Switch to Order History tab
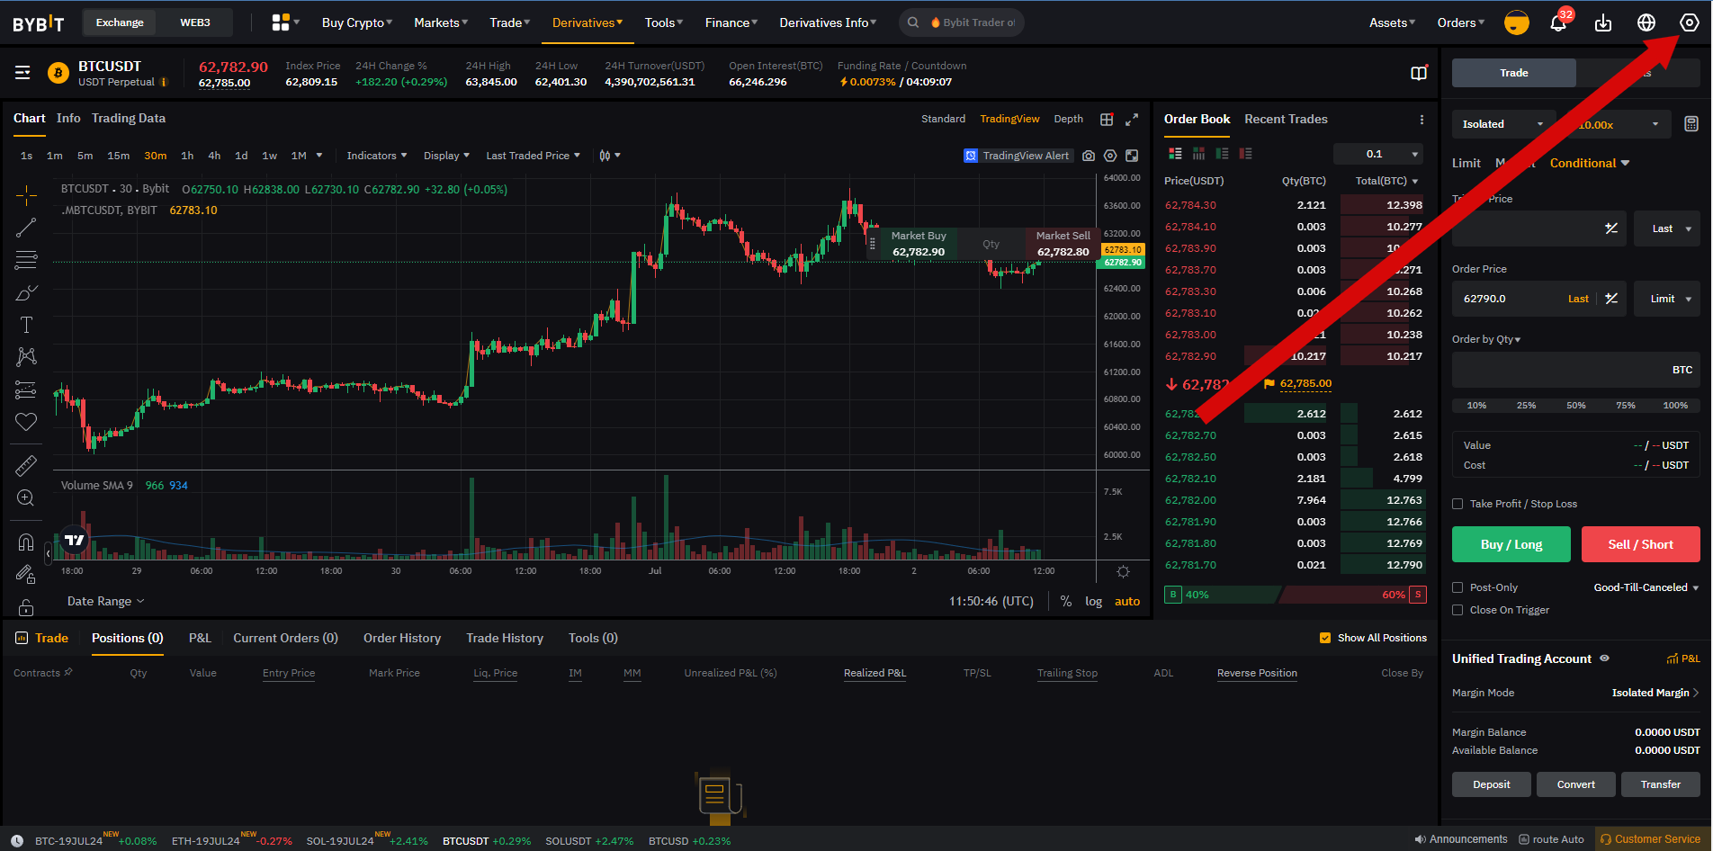The height and width of the screenshot is (851, 1713). click(402, 638)
